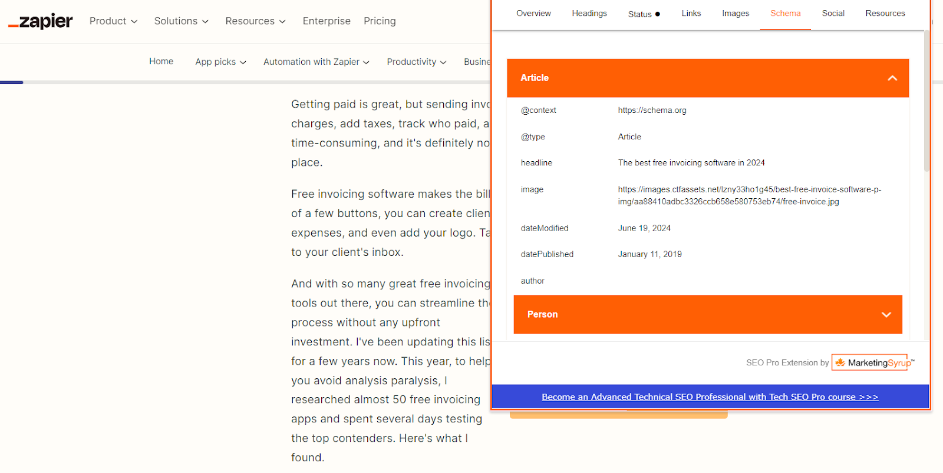Collapse the Article schema section

pyautogui.click(x=892, y=78)
